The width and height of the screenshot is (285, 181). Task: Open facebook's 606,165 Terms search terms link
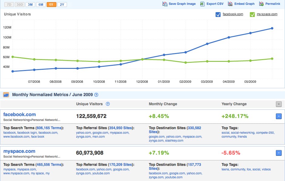[x=49, y=128]
